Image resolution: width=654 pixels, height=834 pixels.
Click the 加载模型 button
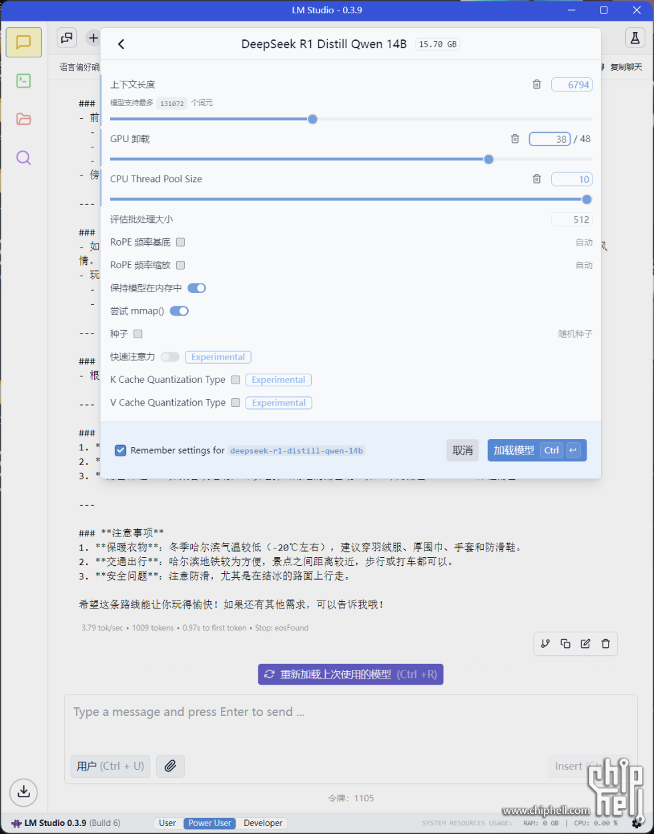(537, 450)
